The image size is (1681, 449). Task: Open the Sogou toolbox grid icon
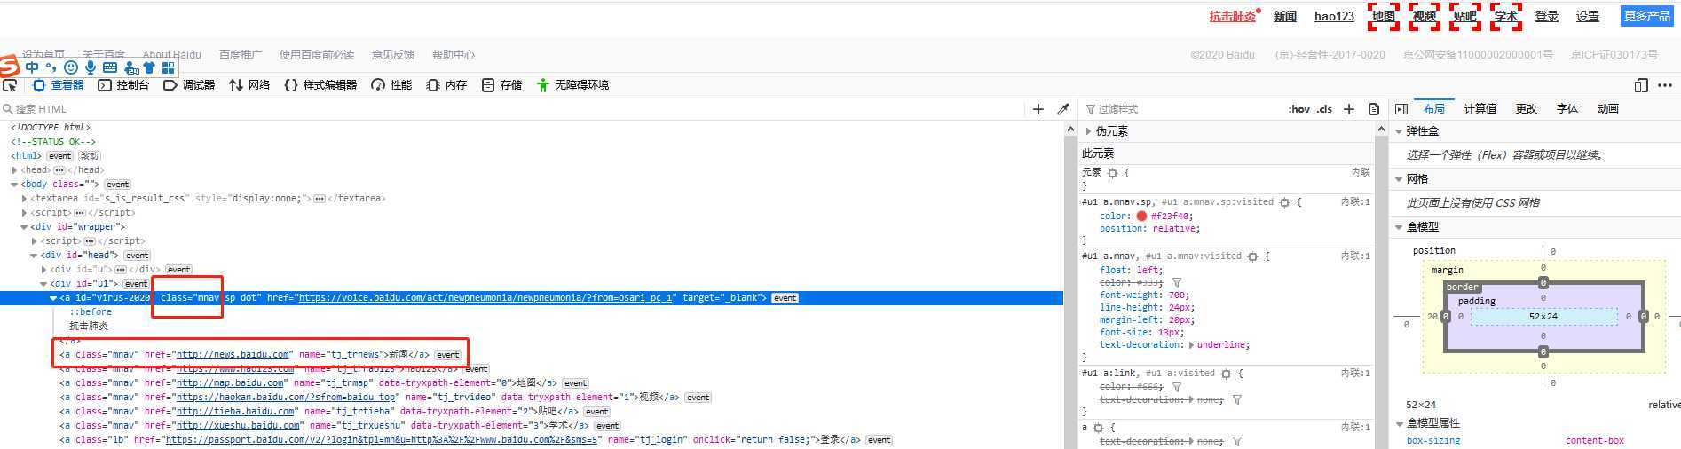coord(168,67)
